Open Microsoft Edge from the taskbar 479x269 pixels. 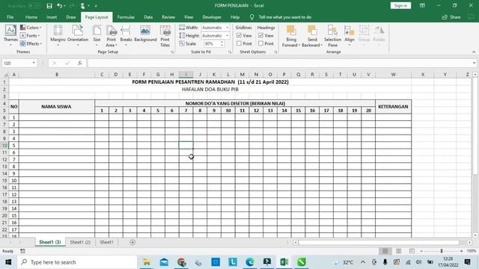coord(249,262)
